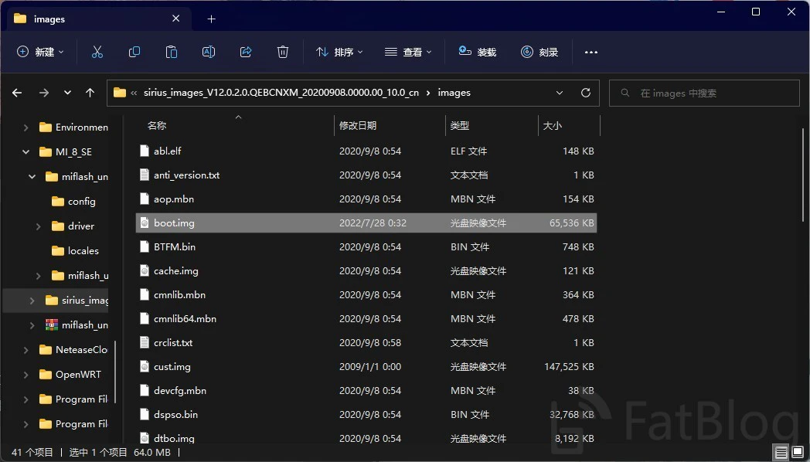The image size is (810, 462).
Task: Select the images tab
Action: [x=99, y=19]
